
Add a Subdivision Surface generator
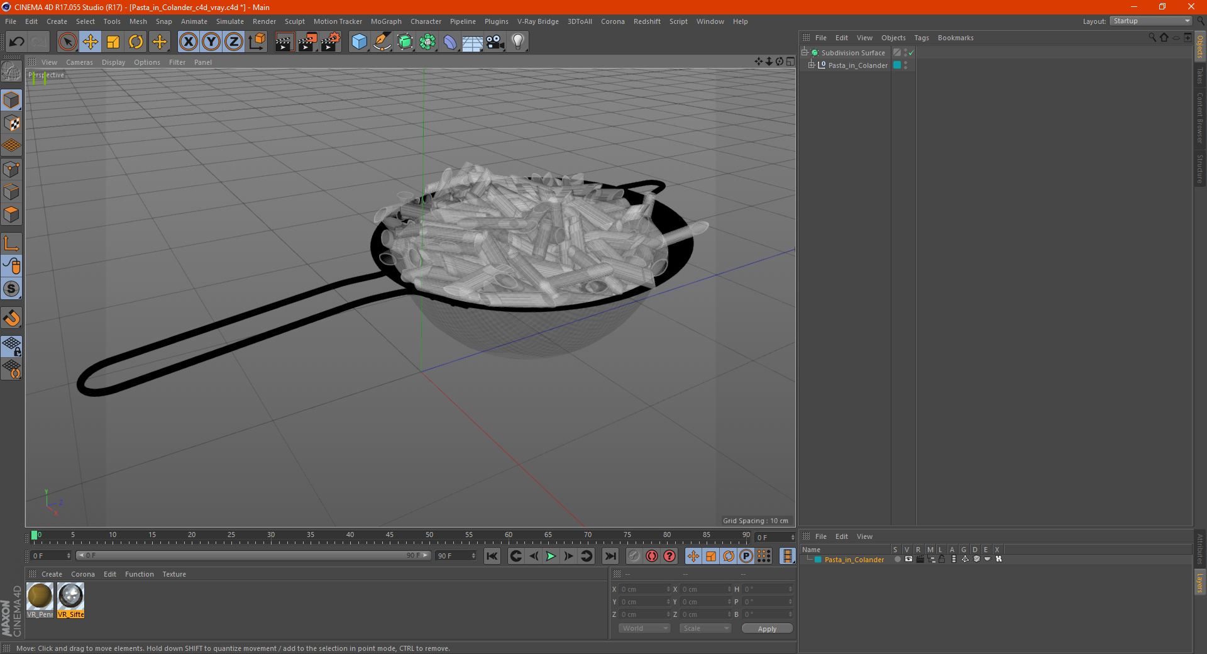point(405,42)
